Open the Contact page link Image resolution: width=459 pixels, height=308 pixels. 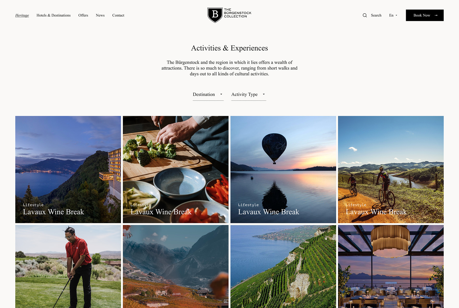(118, 15)
